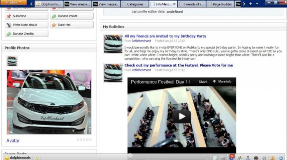Click the yellow gift box icon in the bottom bar
The width and height of the screenshot is (287, 160).
coord(273,158)
